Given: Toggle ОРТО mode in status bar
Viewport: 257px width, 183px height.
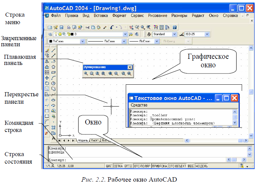Looking at the screenshot, I should click(128, 166).
